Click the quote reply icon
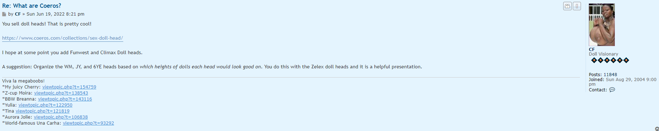This screenshot has height=131, width=659. coord(567,6)
